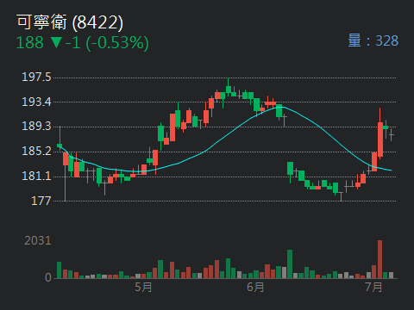Click the tallest red volume bar near 7月
414x310 pixels.
379,259
